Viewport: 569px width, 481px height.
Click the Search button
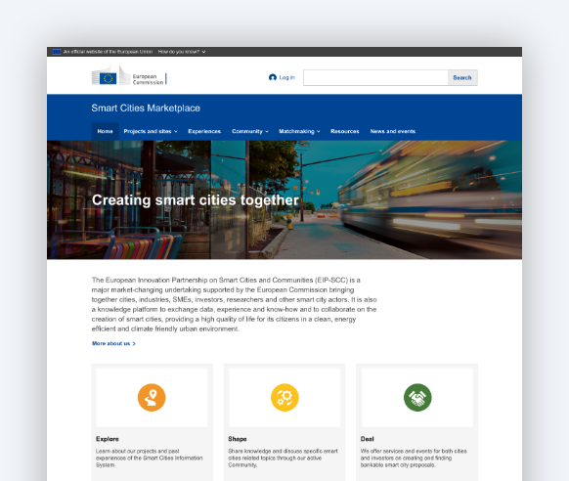(462, 77)
